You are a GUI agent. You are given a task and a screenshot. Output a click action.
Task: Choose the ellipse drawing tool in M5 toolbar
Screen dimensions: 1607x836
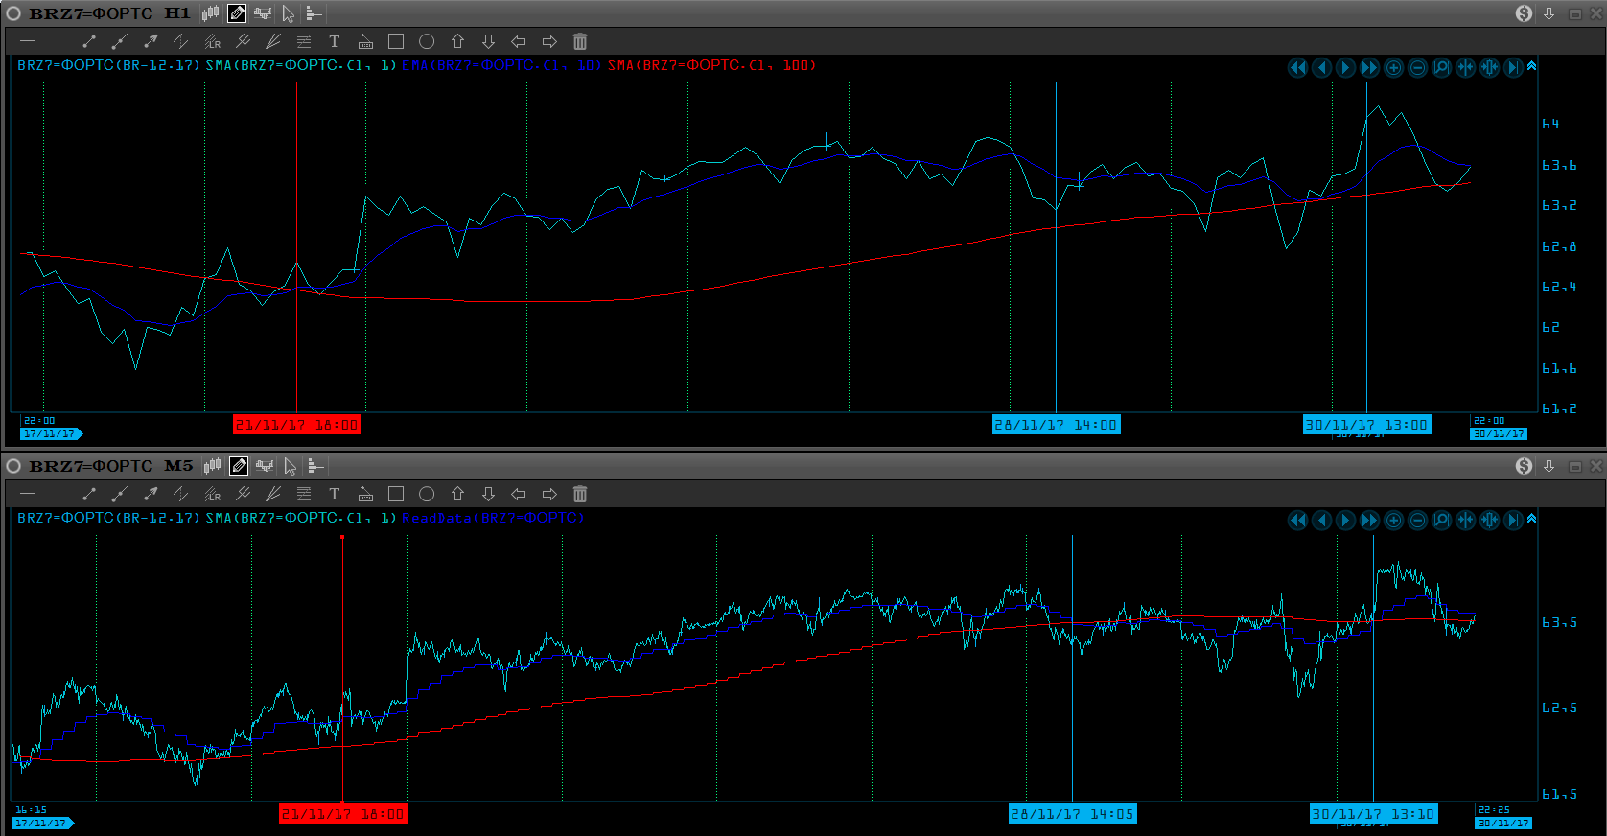(427, 494)
